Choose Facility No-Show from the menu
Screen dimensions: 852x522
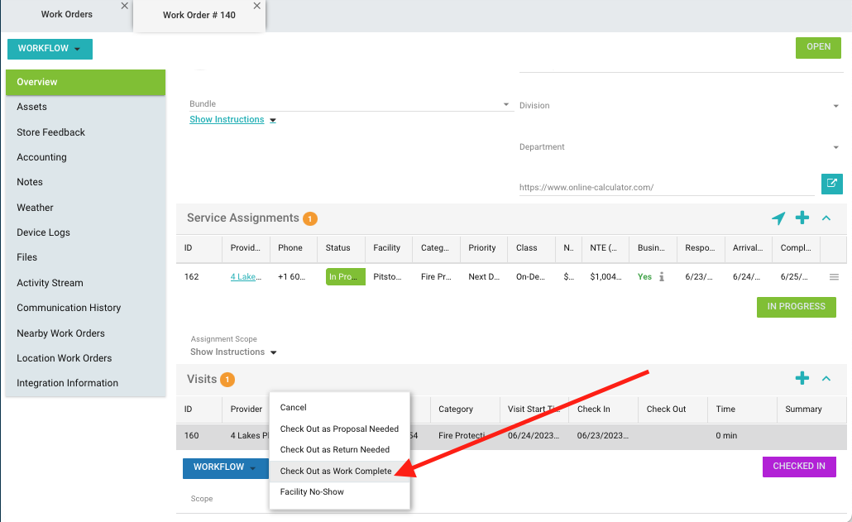[312, 492]
